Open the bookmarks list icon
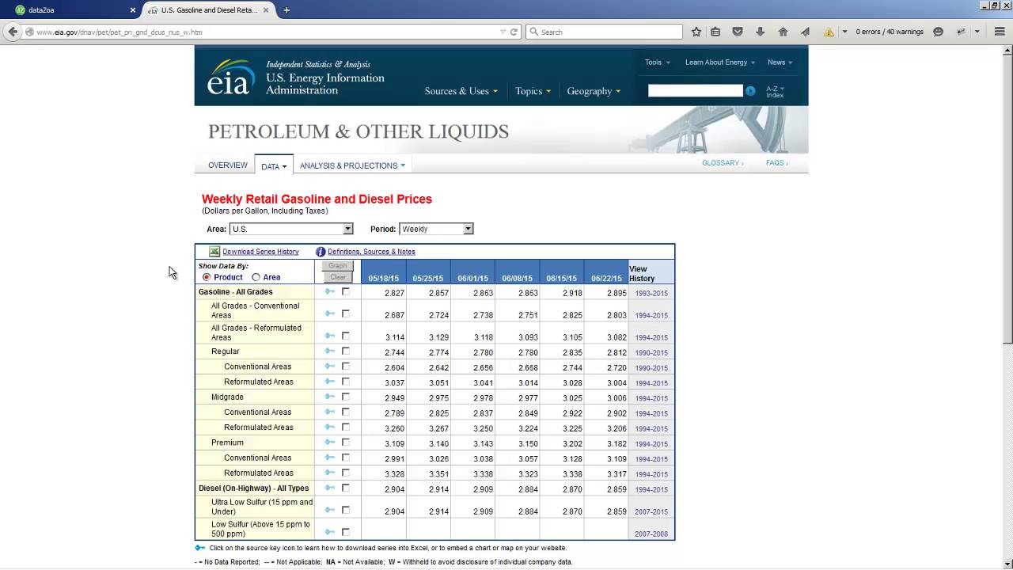The height and width of the screenshot is (570, 1013). pyautogui.click(x=715, y=32)
